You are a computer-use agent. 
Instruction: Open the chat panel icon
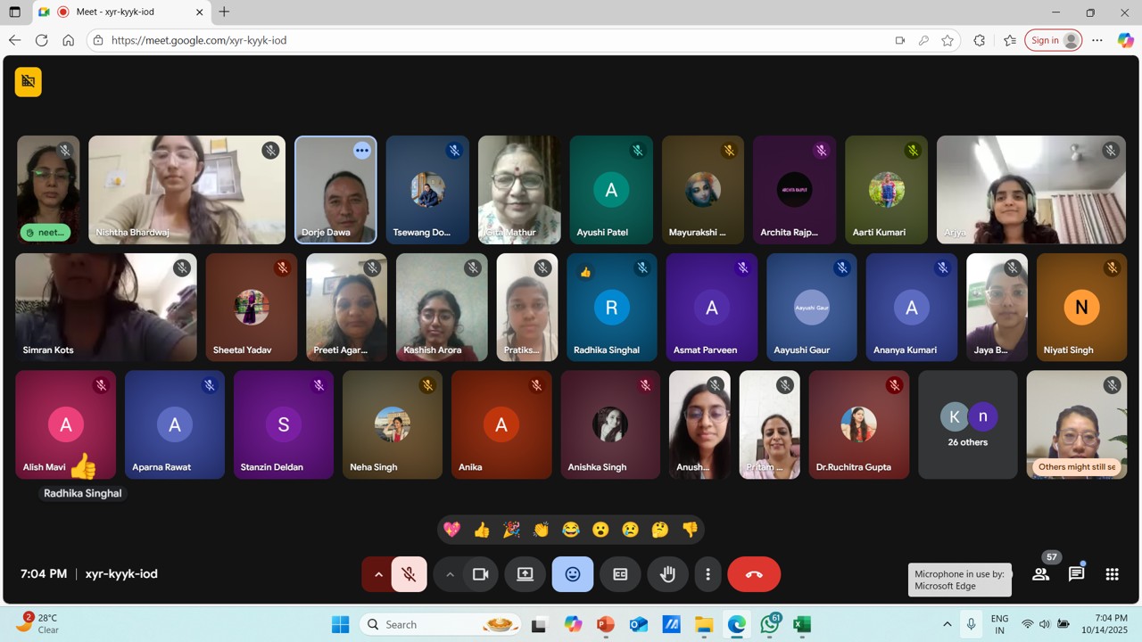point(1076,574)
